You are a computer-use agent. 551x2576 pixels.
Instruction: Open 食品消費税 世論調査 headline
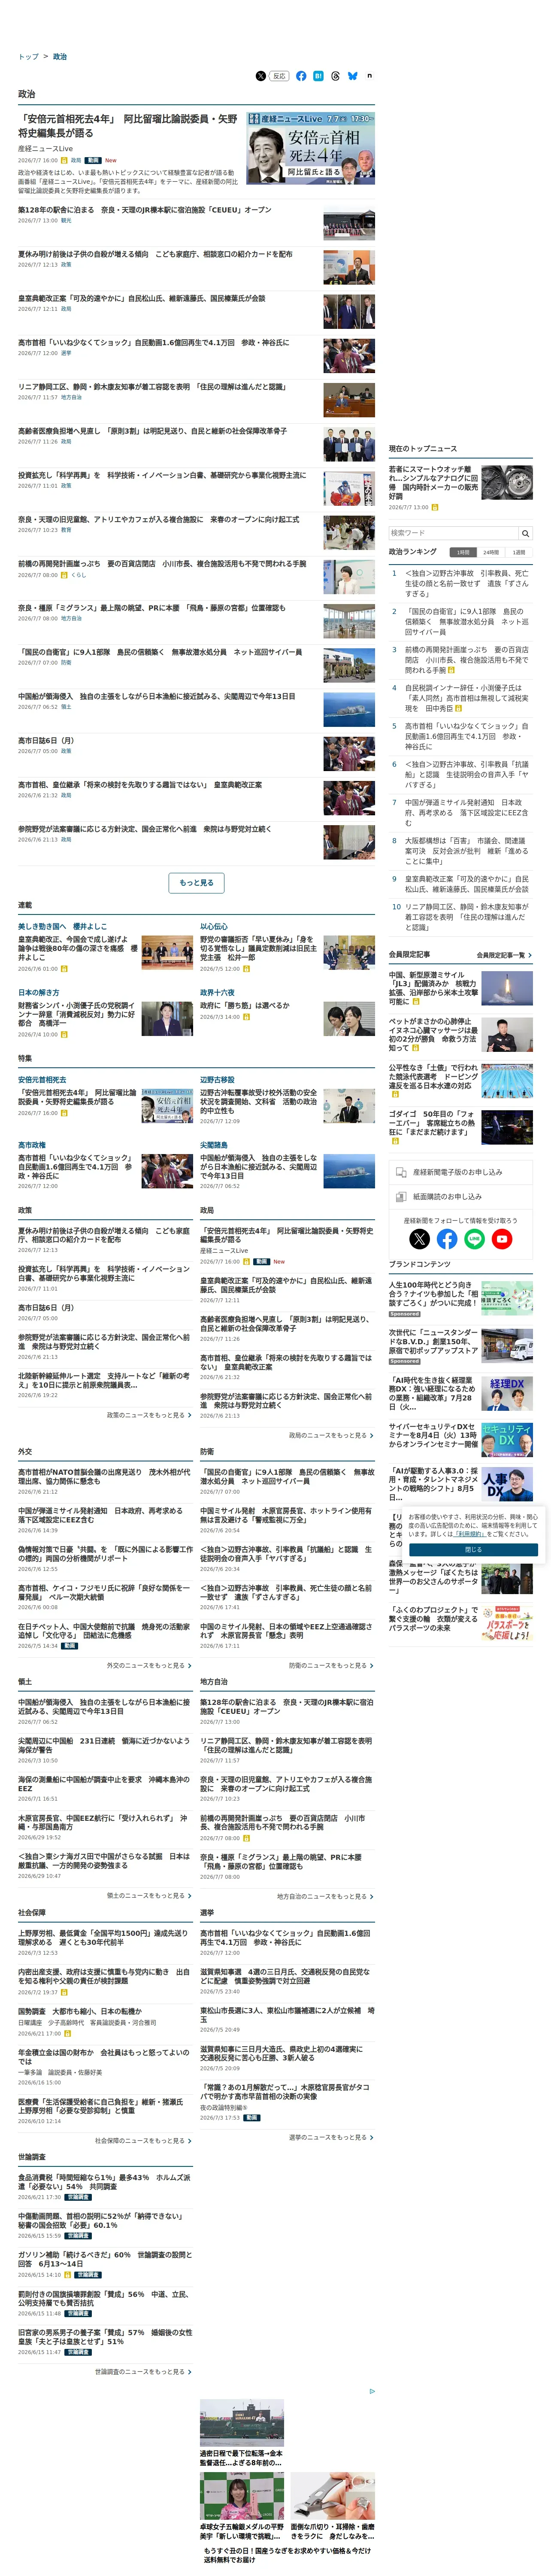click(x=104, y=2181)
